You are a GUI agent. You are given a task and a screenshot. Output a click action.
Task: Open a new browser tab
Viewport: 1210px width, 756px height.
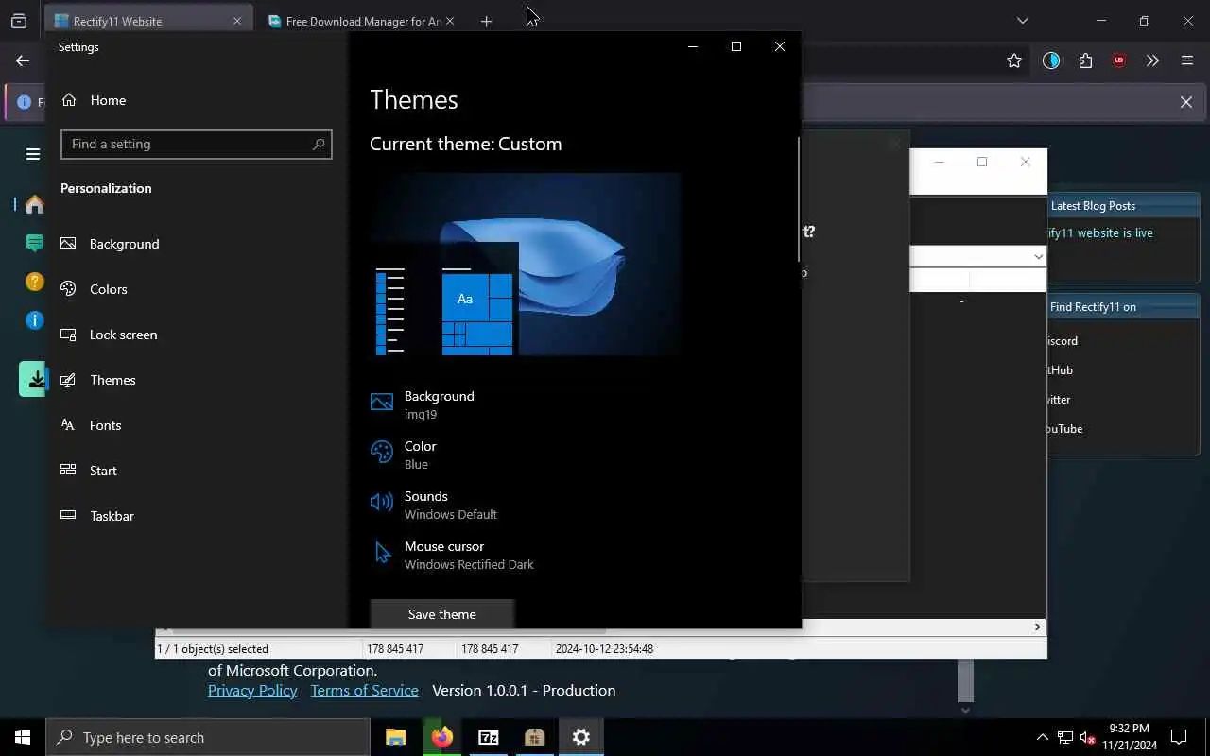pos(486,21)
